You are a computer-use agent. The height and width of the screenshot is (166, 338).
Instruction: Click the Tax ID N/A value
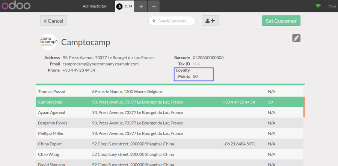pyautogui.click(x=196, y=64)
